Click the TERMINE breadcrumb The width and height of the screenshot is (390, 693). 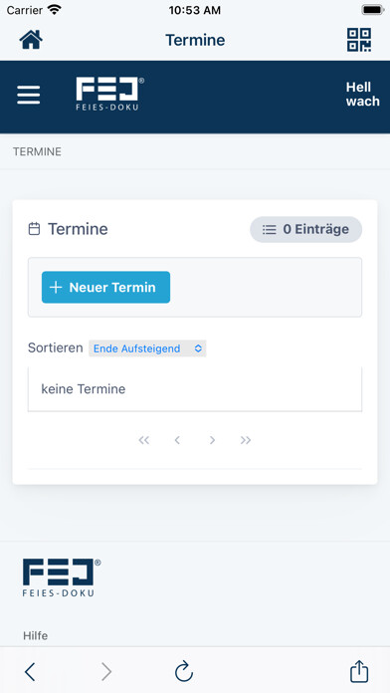coord(37,152)
